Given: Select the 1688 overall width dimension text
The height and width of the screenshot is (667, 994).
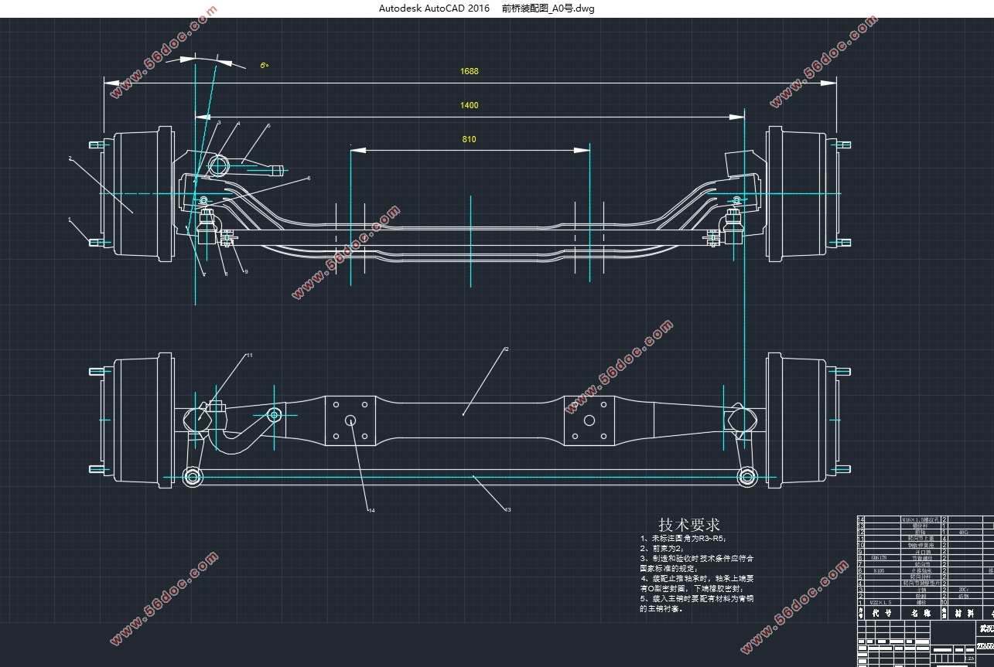Looking at the screenshot, I should click(x=470, y=71).
